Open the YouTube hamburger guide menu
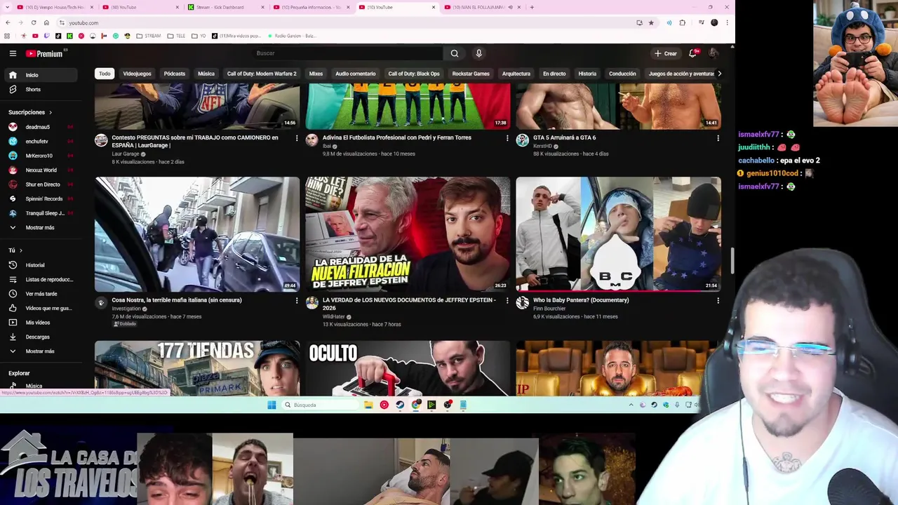Viewport: 898px width, 505px height. (x=13, y=53)
